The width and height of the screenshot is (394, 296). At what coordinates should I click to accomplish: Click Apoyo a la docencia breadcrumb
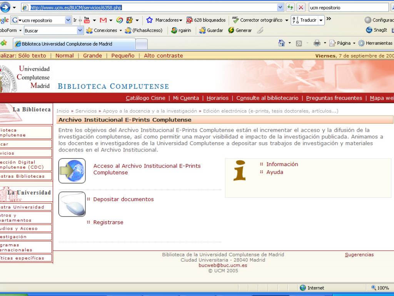pos(150,111)
